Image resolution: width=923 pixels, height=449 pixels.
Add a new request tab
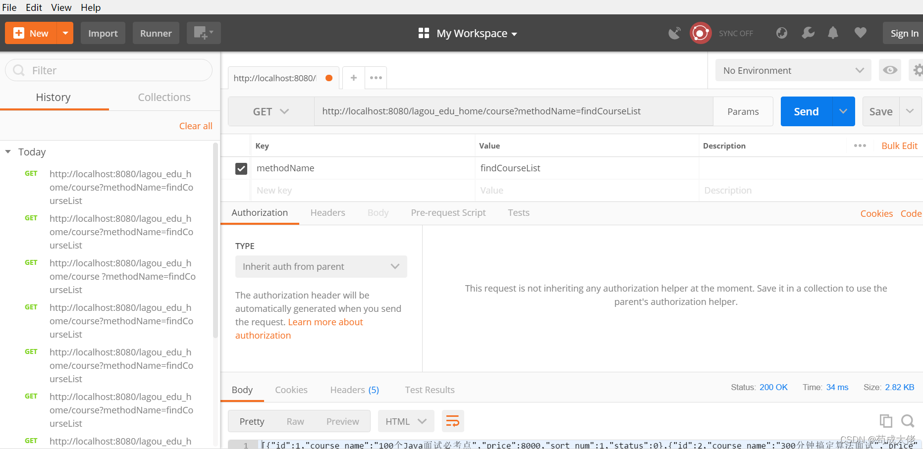click(x=354, y=78)
